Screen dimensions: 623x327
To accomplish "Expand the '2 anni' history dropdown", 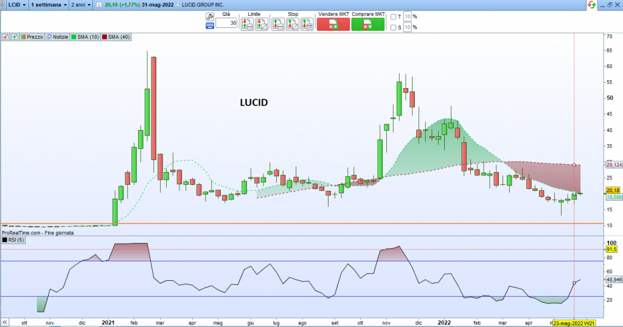I will [81, 5].
